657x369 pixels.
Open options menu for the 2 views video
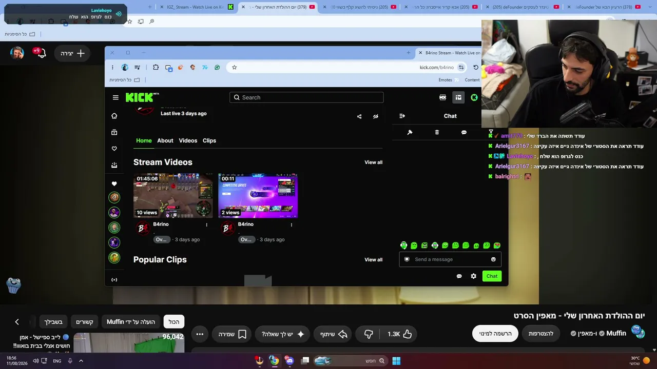(292, 224)
